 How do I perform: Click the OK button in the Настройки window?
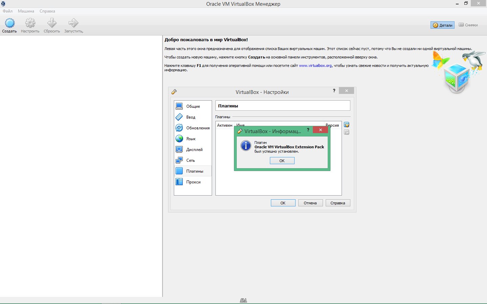tap(283, 203)
